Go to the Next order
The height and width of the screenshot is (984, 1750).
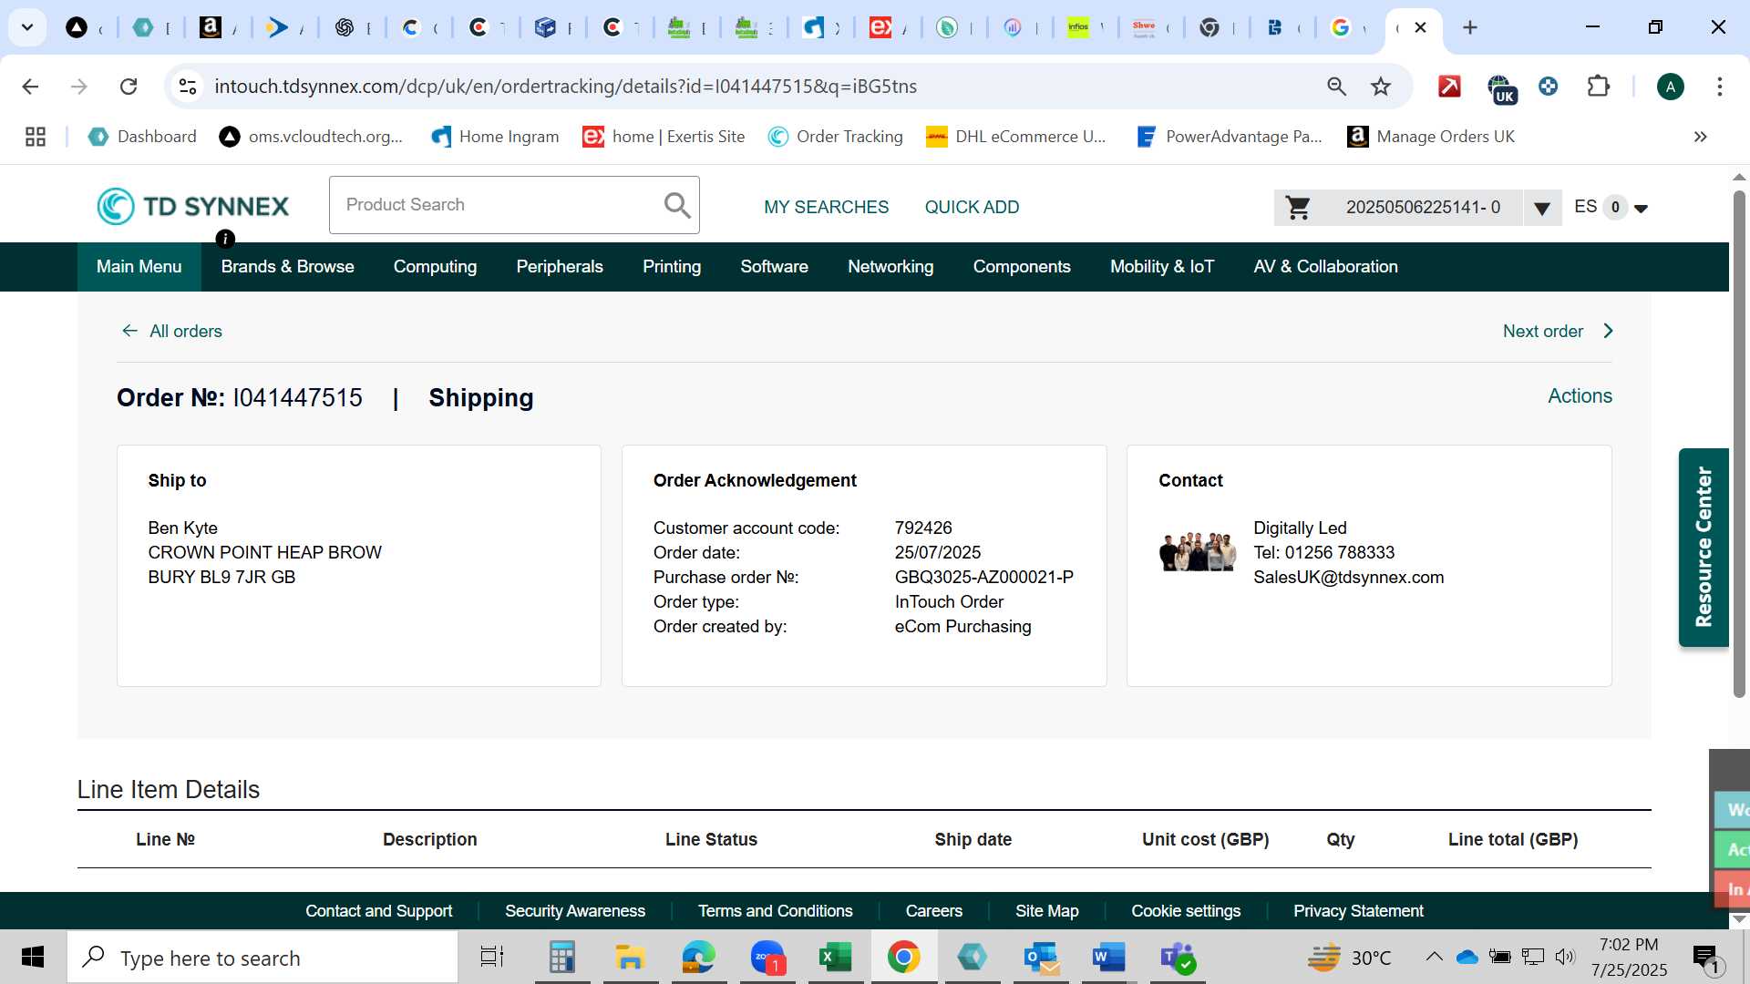1559,332
